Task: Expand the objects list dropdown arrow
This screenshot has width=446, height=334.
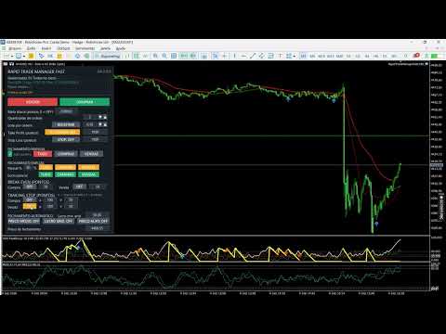Action: coord(295,57)
